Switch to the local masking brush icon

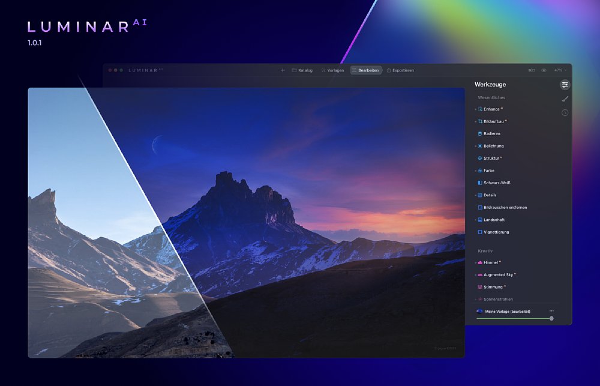pyautogui.click(x=565, y=99)
